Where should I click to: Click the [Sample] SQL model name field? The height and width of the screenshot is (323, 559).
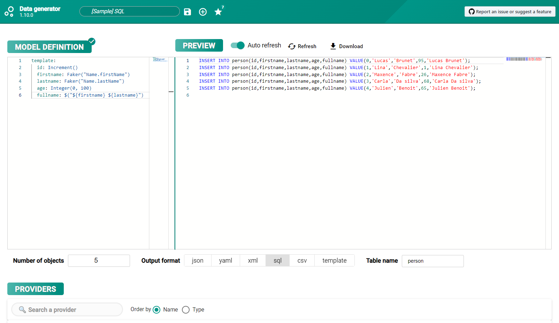point(129,12)
